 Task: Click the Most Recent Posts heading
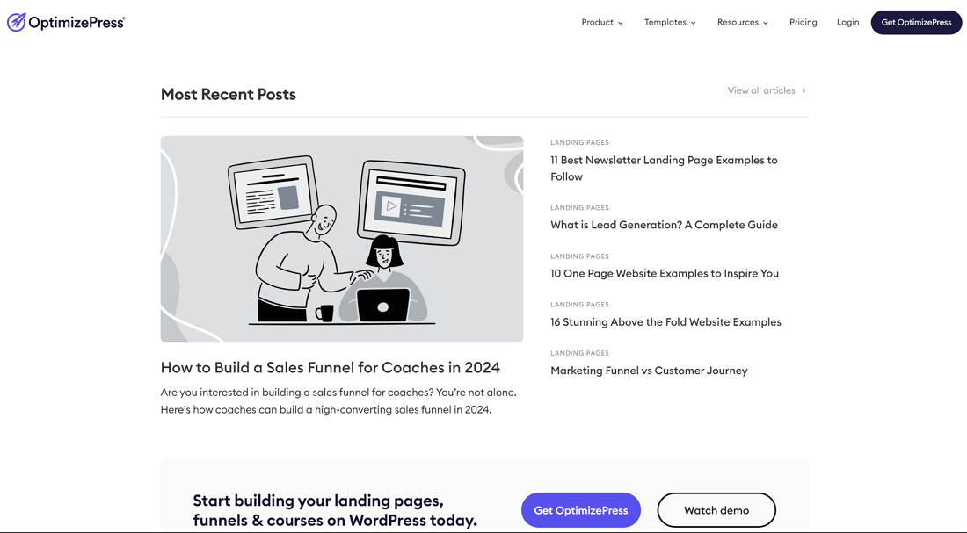click(229, 94)
